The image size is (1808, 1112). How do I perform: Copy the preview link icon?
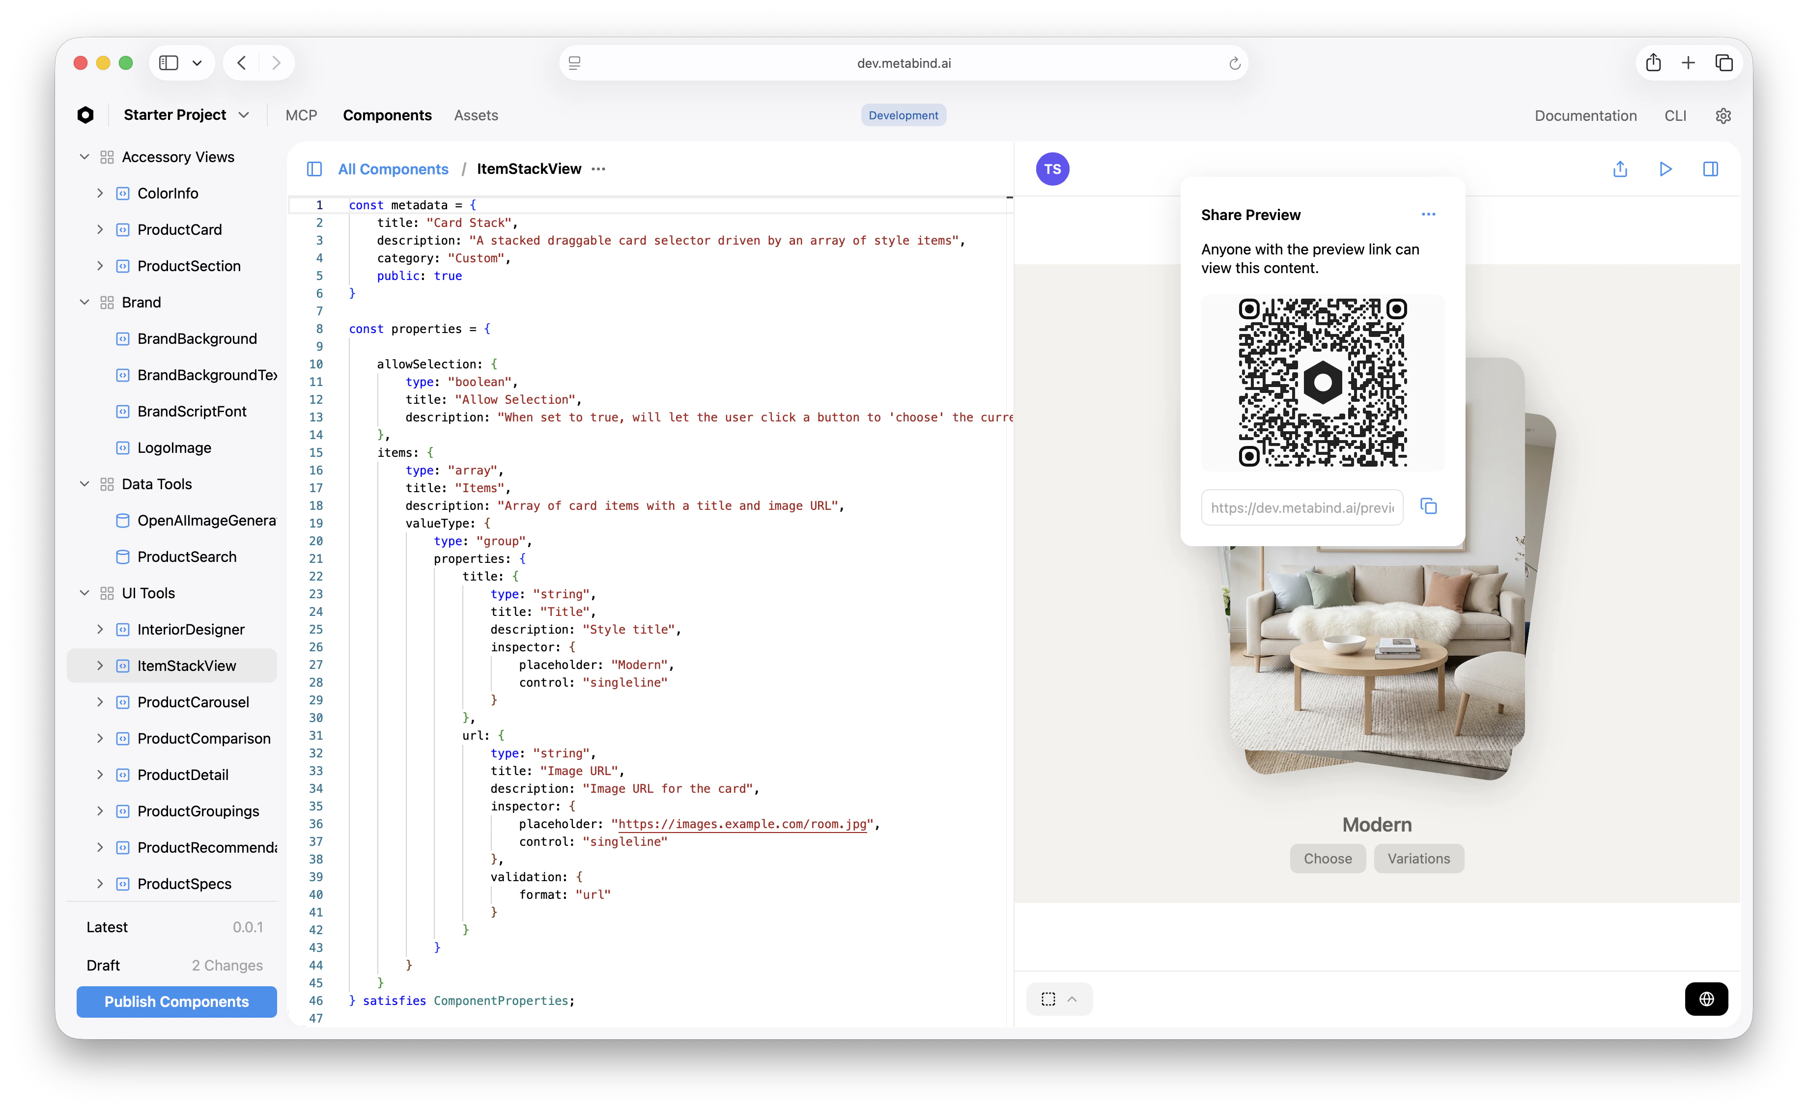click(x=1428, y=507)
